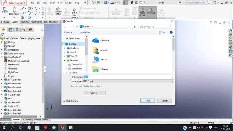Open the view layout dropdown arrow
This screenshot has width=233, height=131.
tap(164, 32)
